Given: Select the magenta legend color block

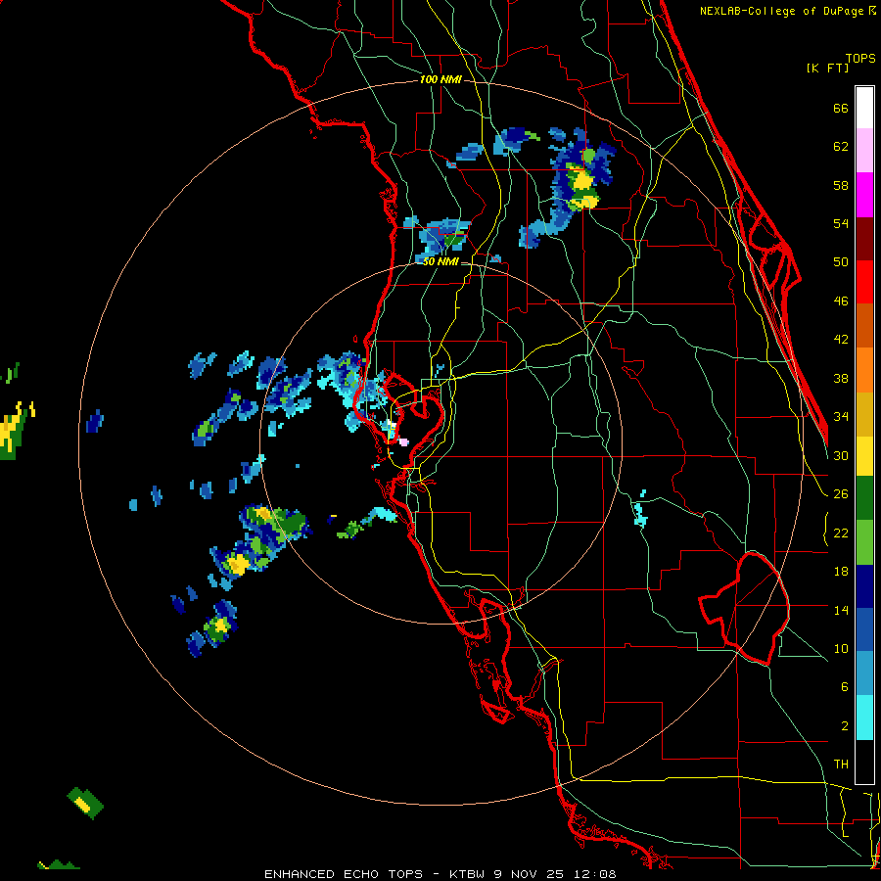Looking at the screenshot, I should (x=864, y=195).
